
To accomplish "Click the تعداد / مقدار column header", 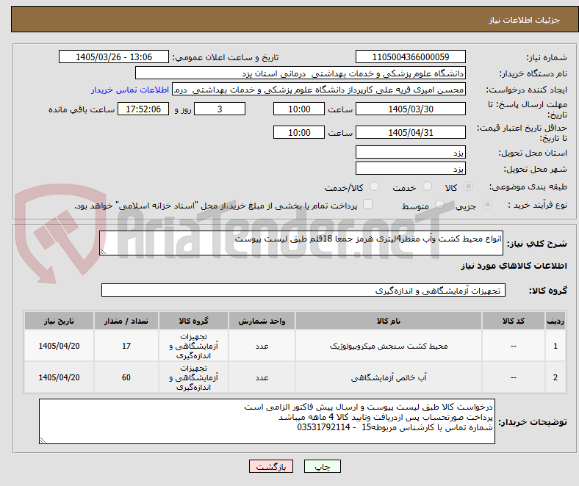I will 126,321.
